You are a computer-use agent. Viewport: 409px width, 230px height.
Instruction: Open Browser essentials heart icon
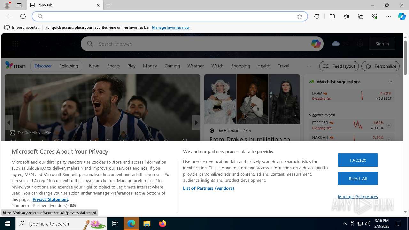click(x=374, y=16)
